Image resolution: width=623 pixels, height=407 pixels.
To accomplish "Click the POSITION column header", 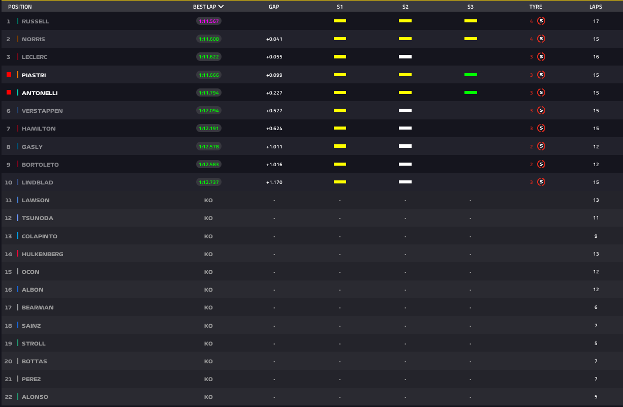I will tap(20, 7).
